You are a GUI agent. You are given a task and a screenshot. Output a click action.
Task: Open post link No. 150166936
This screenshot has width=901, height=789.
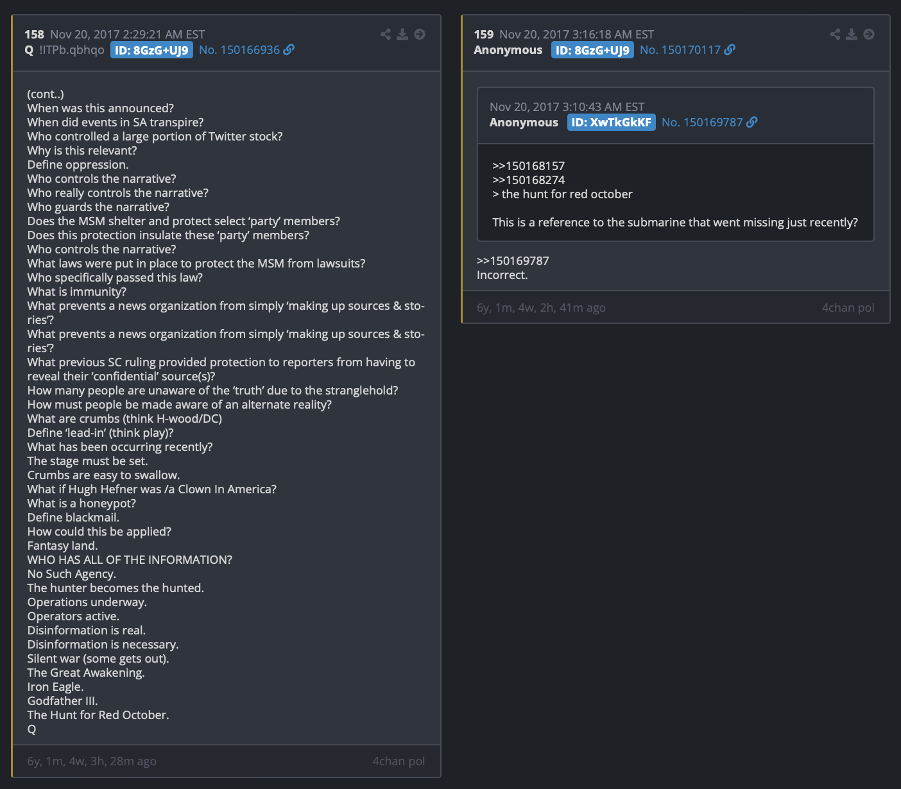(239, 49)
